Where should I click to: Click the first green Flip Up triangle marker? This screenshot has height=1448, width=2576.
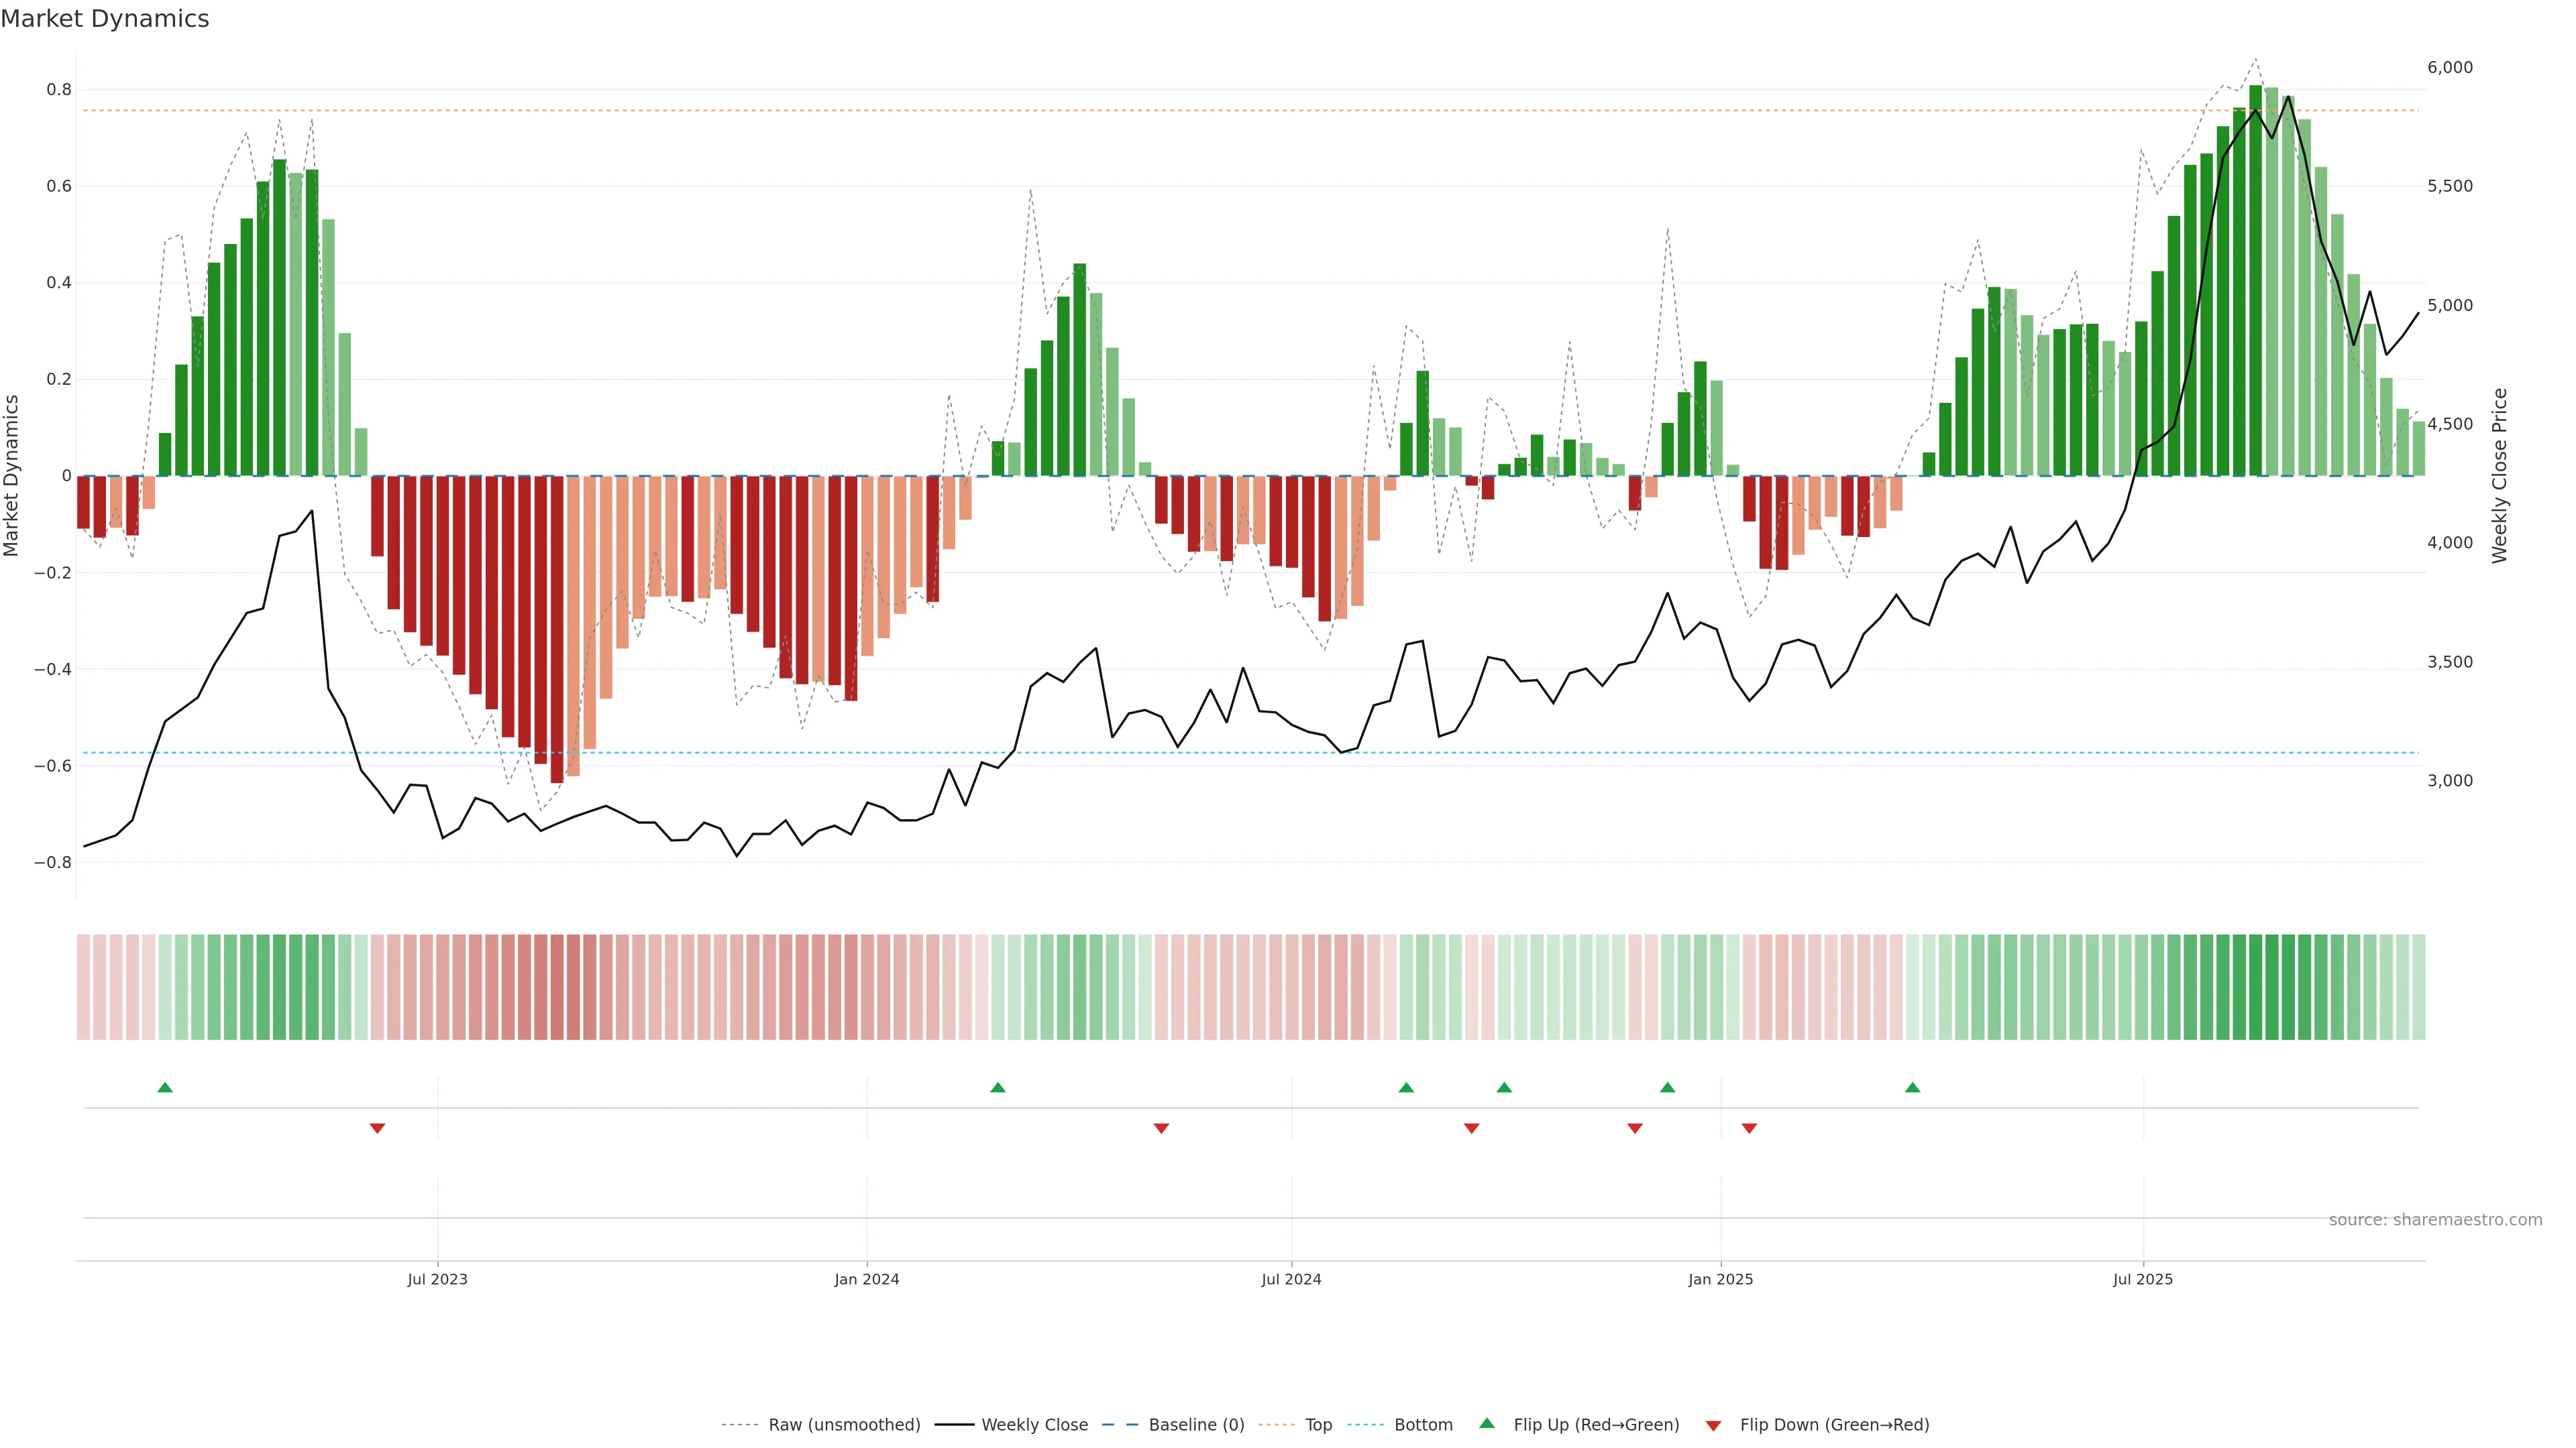tap(165, 1087)
